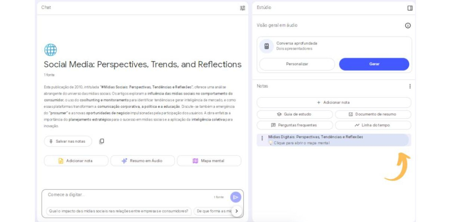Screen dimensions: 451x222
Task: Create Linha do tempo
Action: click(x=373, y=125)
